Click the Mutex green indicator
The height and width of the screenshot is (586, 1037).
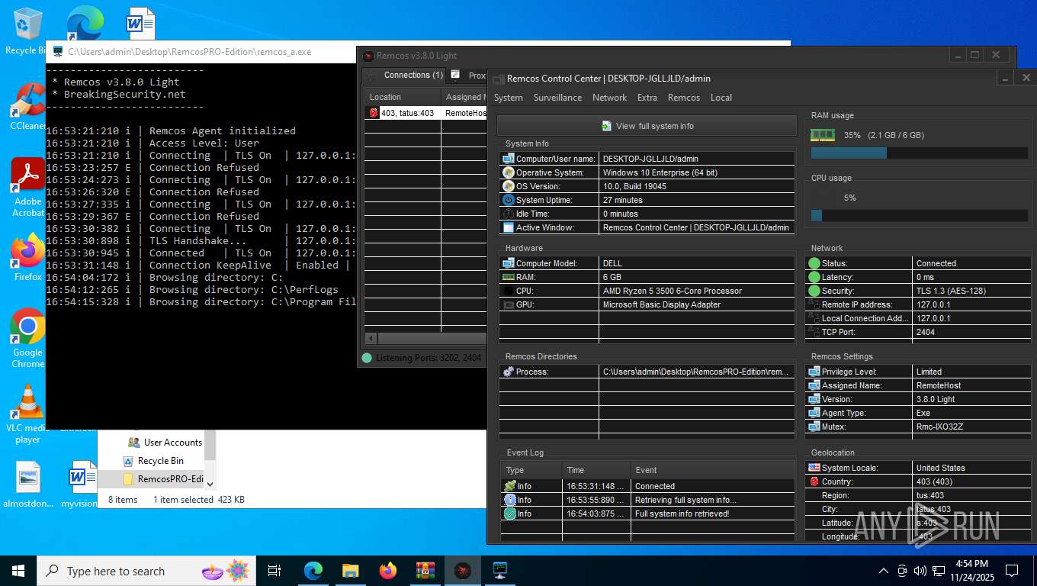[814, 427]
